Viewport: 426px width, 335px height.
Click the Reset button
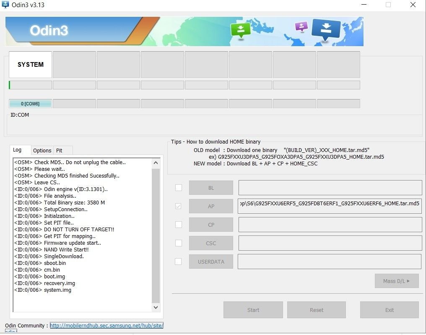tap(317, 310)
